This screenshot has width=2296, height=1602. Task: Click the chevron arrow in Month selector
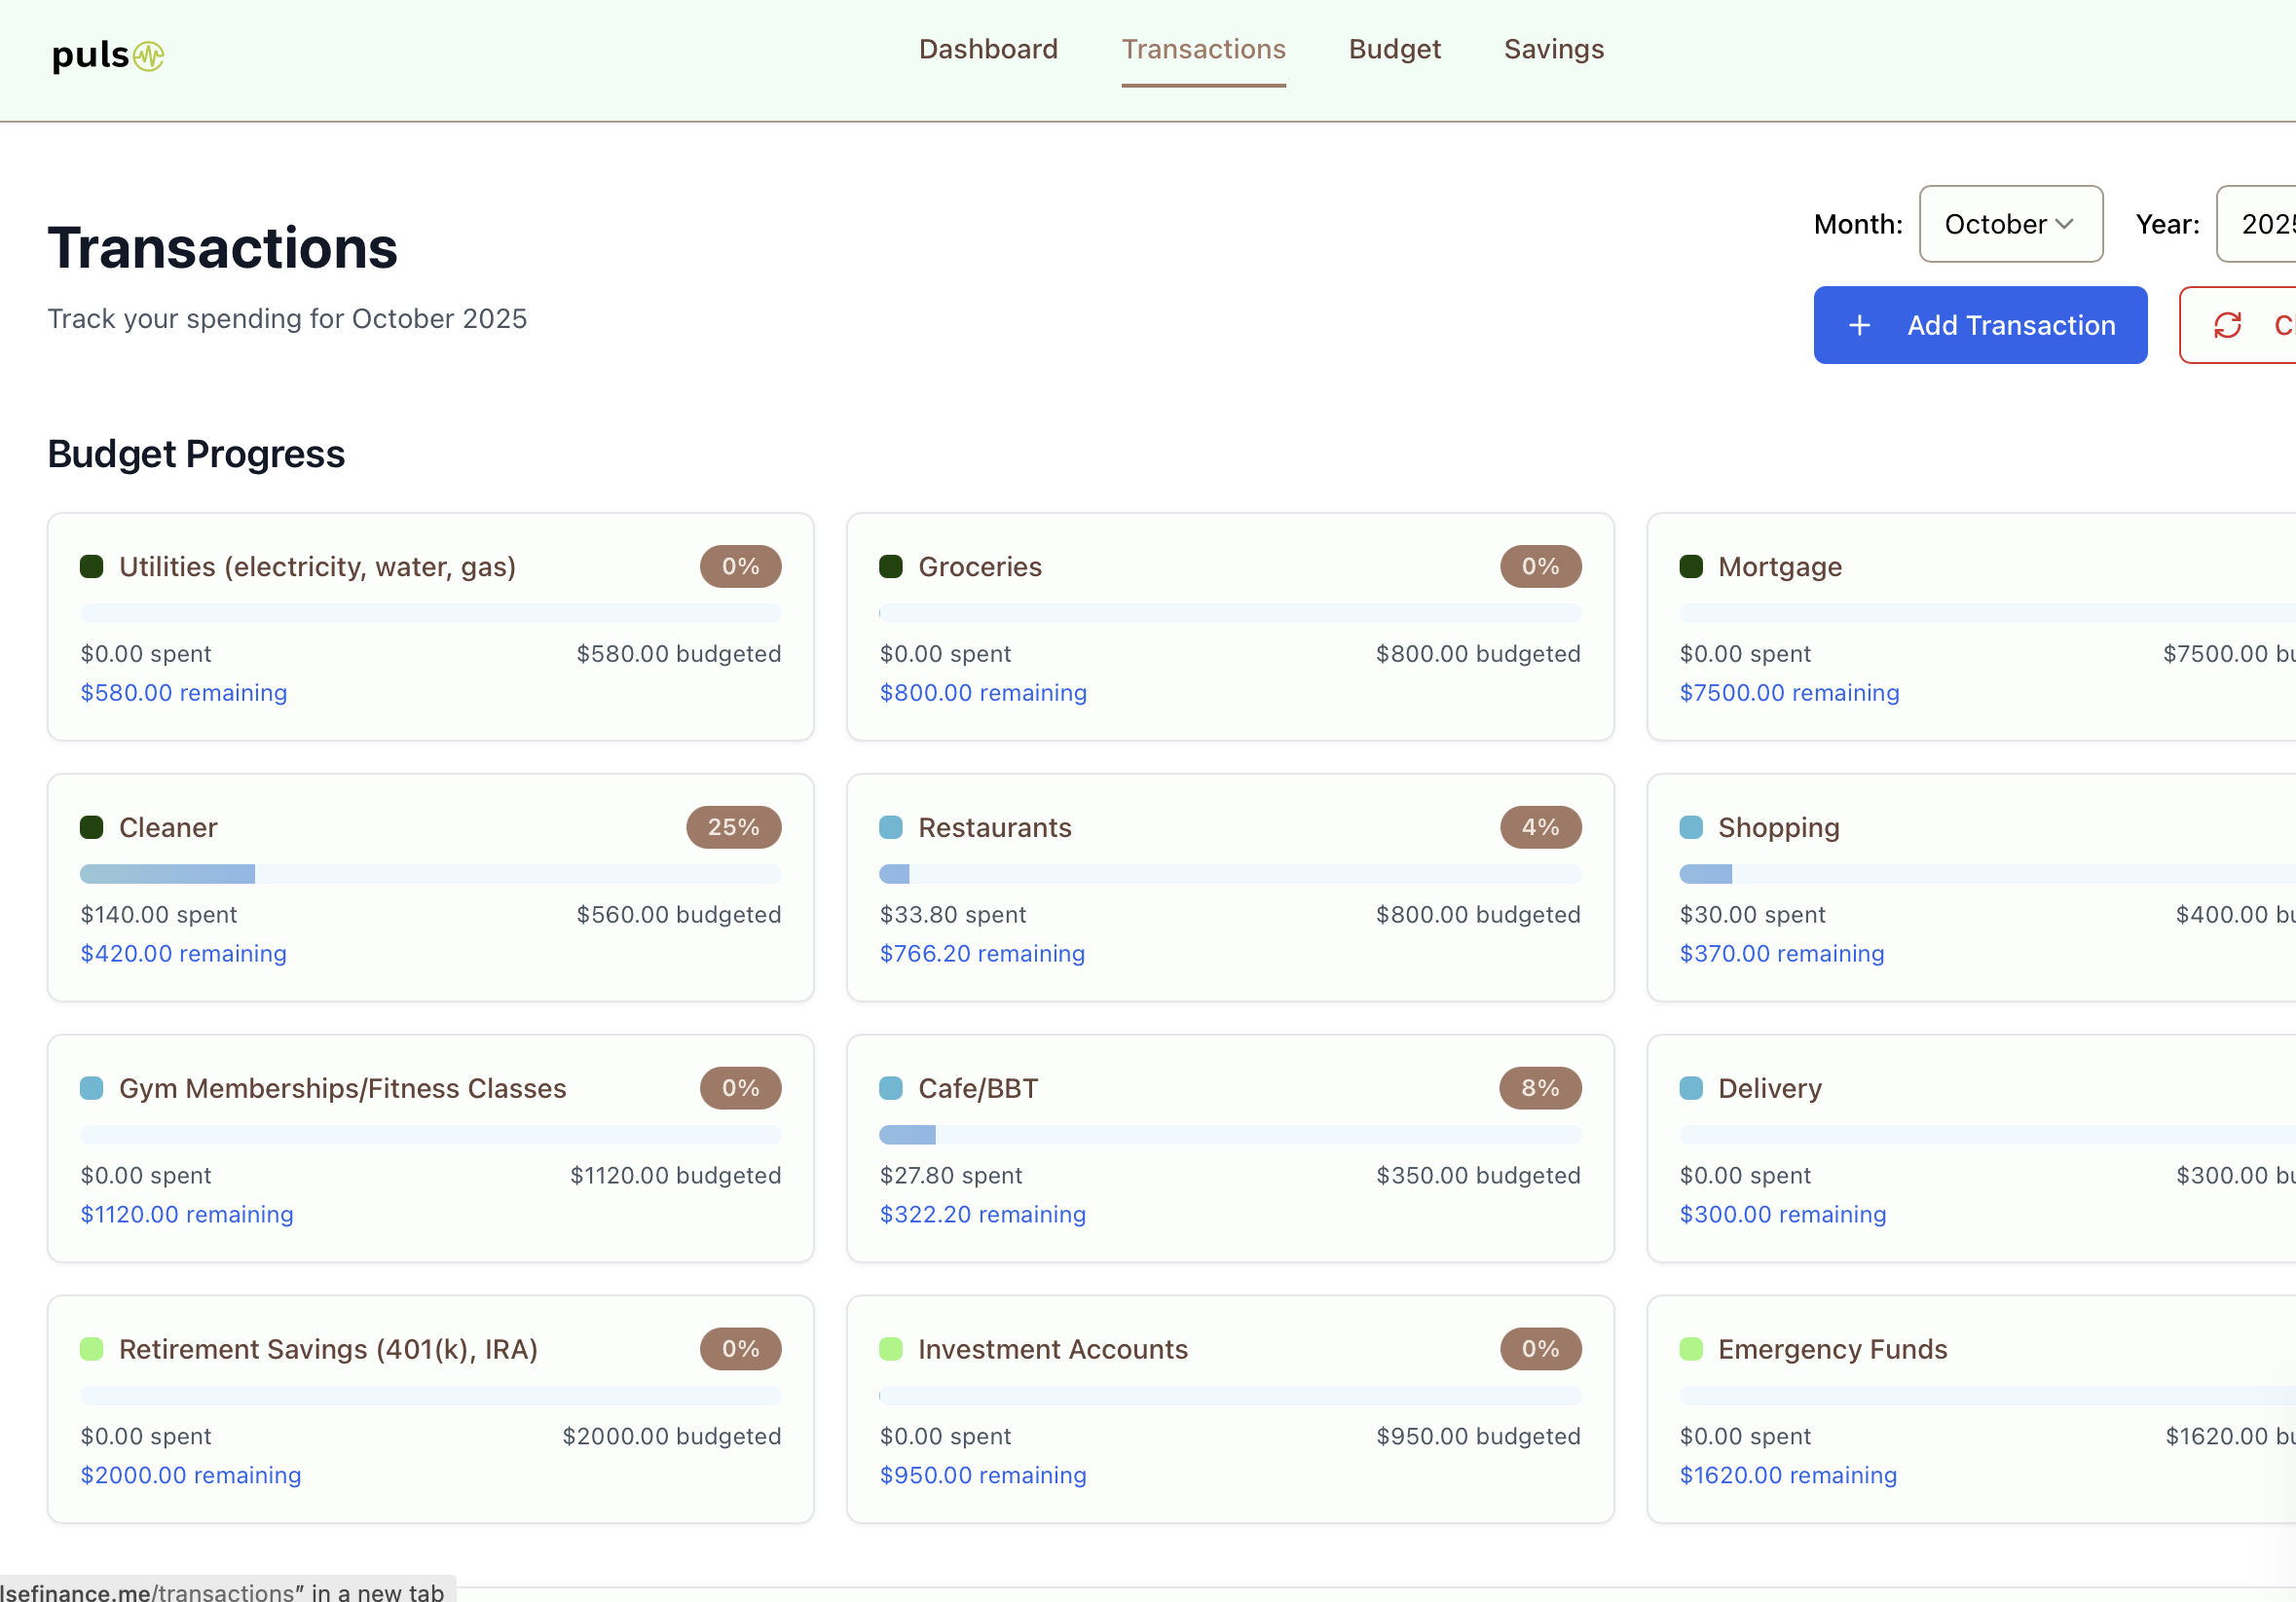pos(2064,224)
